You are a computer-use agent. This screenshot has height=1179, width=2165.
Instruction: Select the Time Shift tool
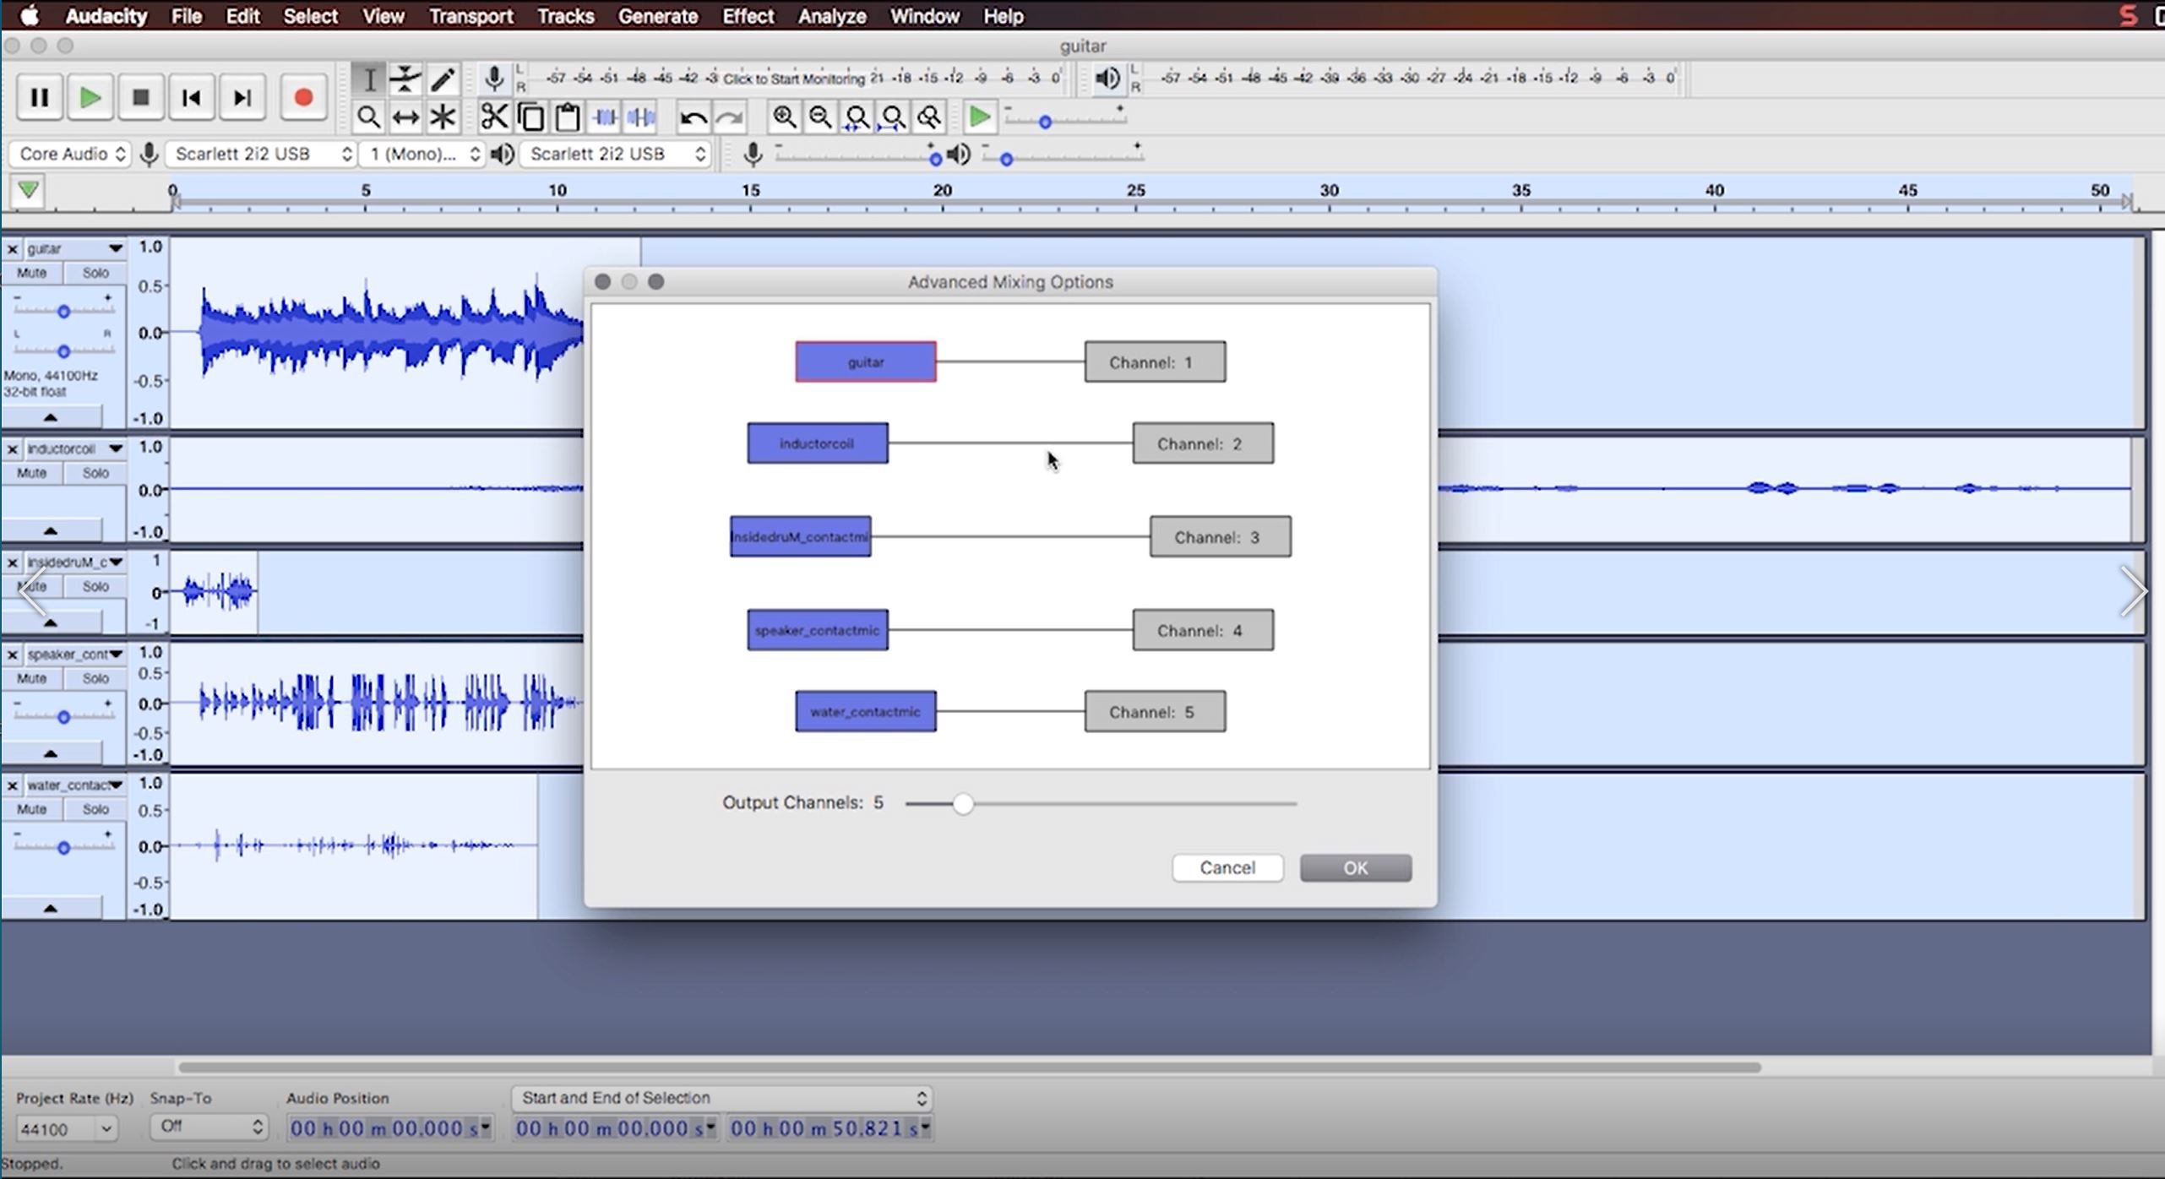tap(405, 117)
